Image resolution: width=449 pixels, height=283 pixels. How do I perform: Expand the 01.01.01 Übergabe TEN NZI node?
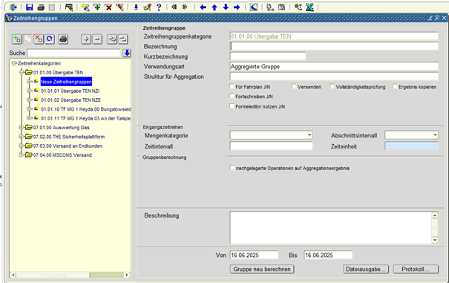[29, 91]
